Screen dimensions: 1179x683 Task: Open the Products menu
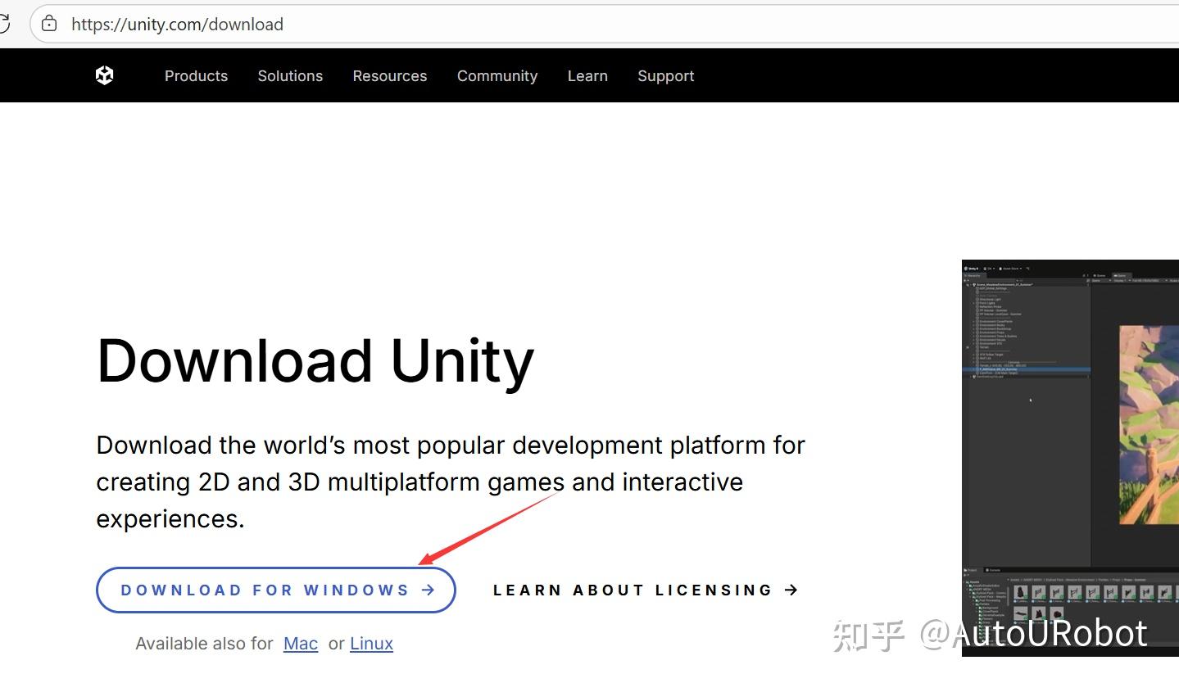196,75
